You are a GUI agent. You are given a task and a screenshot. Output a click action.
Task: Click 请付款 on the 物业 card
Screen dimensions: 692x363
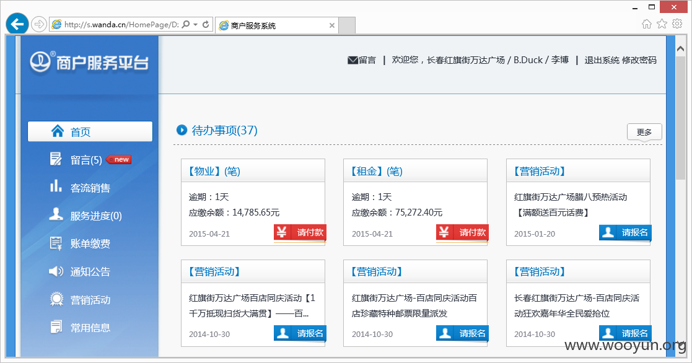point(300,233)
